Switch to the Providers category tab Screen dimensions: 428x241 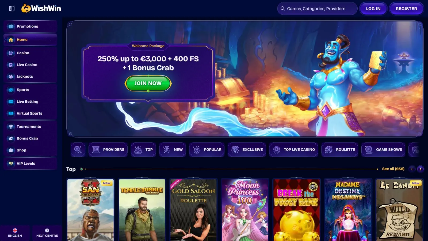pyautogui.click(x=108, y=150)
